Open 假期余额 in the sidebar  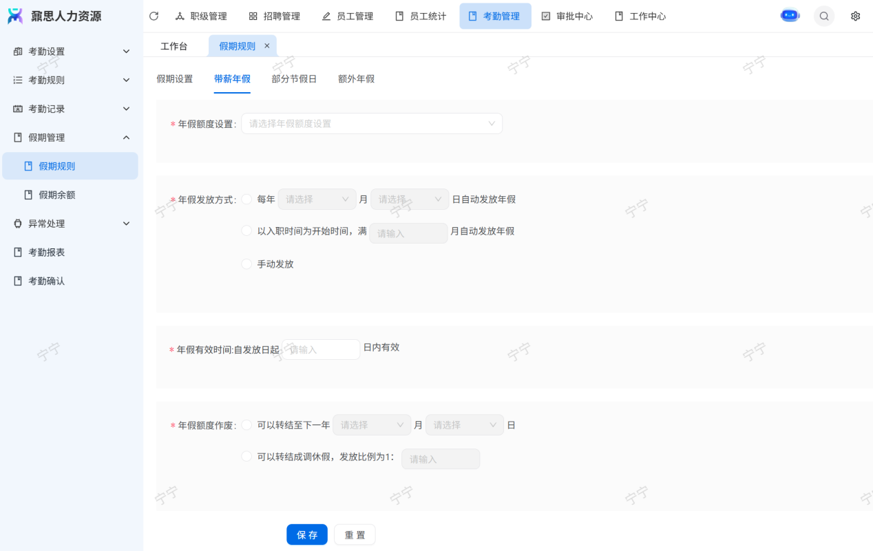point(57,195)
